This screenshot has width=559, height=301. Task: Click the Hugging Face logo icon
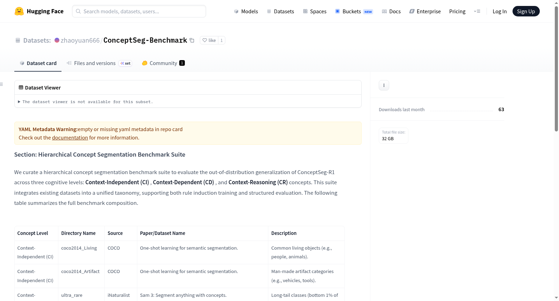(19, 11)
